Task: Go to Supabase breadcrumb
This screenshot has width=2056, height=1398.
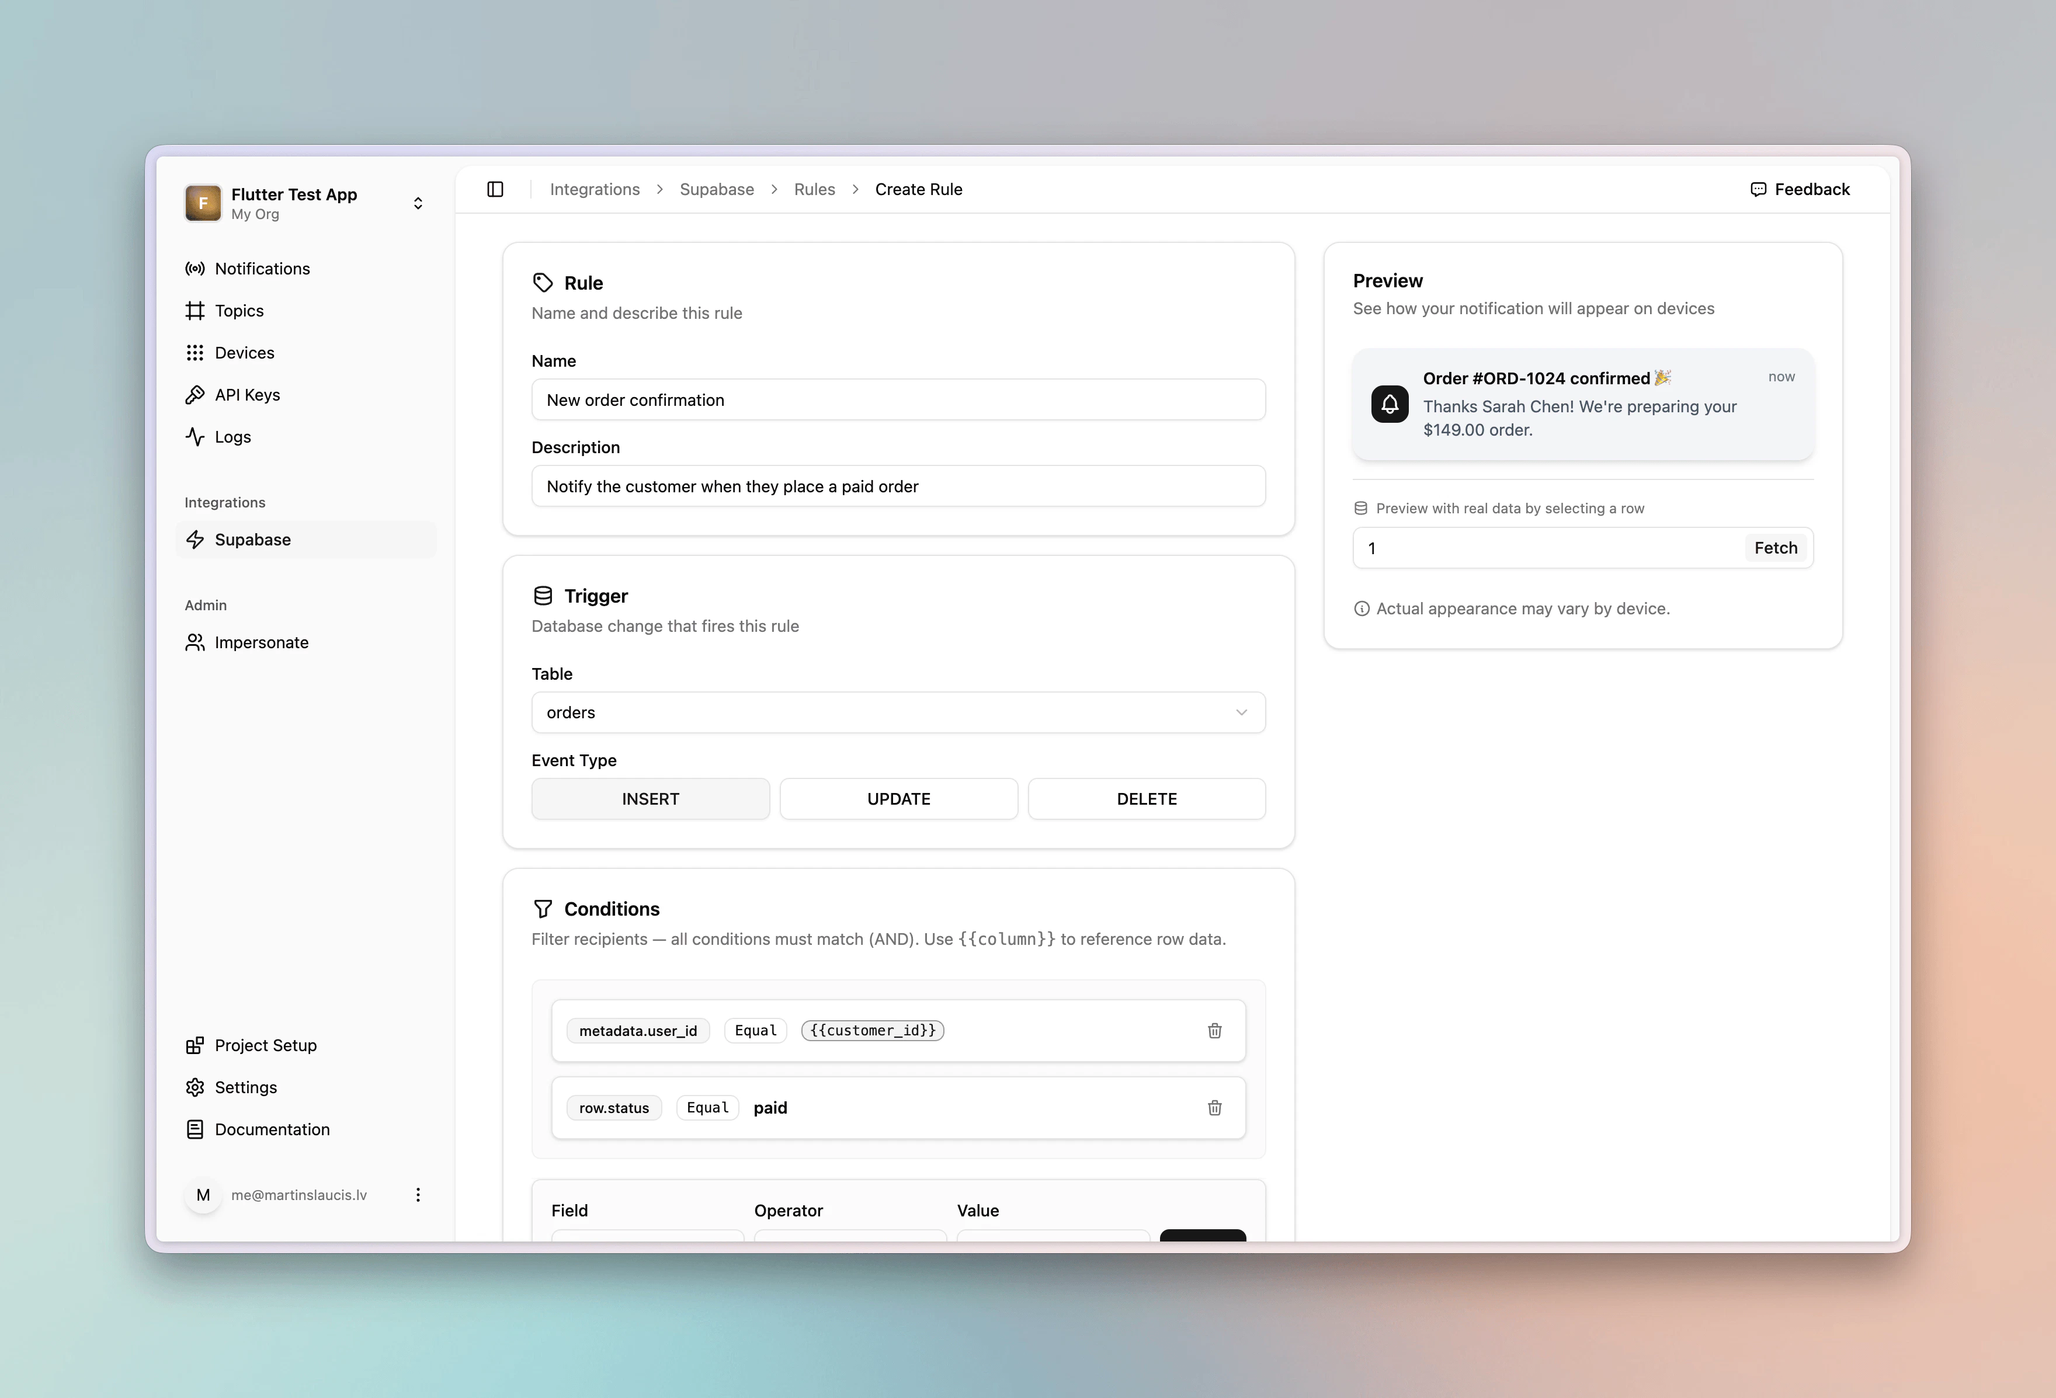Action: pyautogui.click(x=717, y=189)
